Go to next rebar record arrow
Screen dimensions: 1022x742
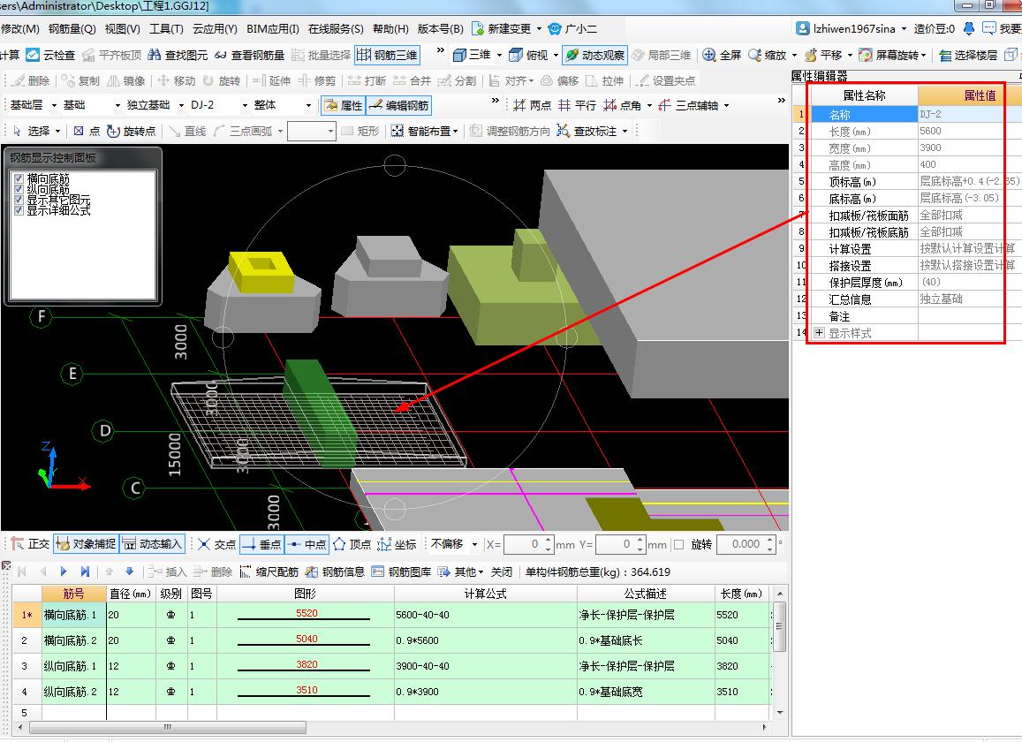64,572
